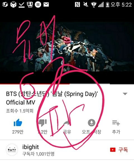Tap the 추가 add label
The height and width of the screenshot is (162, 134).
[116, 132]
